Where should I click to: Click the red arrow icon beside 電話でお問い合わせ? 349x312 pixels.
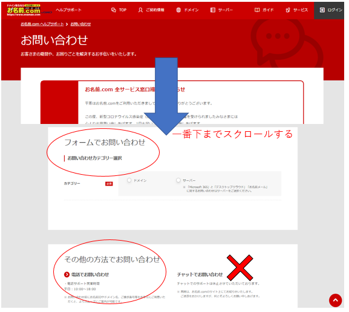67,275
